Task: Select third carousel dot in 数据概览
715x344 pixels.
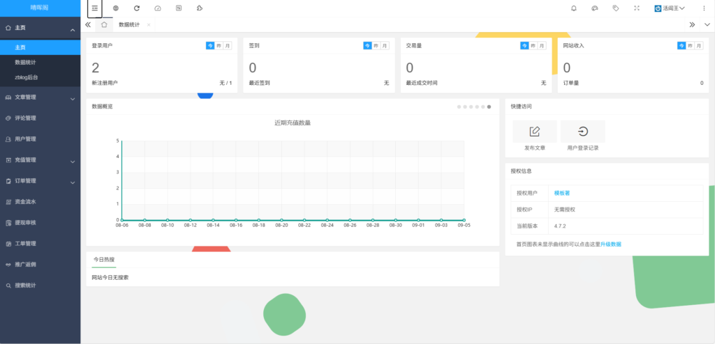Action: [x=471, y=107]
